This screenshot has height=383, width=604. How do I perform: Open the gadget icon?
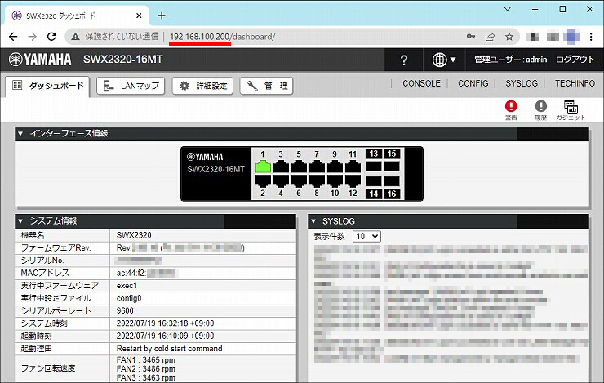pos(571,107)
